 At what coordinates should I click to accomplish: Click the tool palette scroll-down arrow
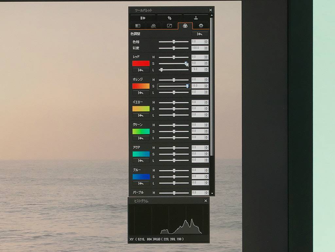tap(212, 193)
